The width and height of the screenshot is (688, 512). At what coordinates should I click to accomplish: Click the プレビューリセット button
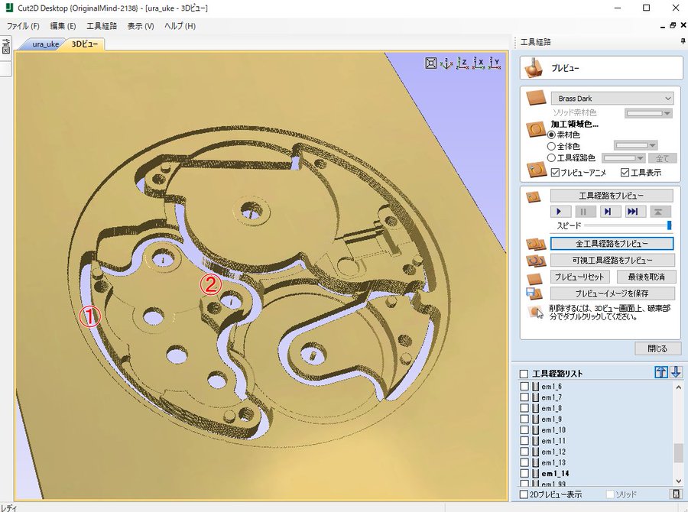pos(579,277)
